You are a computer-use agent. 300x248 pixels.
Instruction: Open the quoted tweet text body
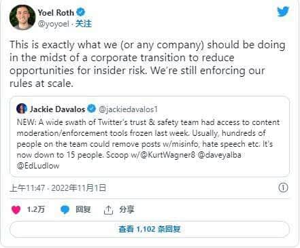tap(148, 144)
